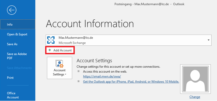Click the 'Change settings for this account' description
The height and width of the screenshot is (101, 217).
click(118, 67)
